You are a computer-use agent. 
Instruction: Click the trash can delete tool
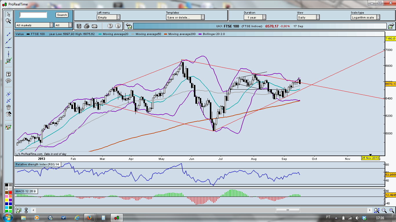pos(8,107)
